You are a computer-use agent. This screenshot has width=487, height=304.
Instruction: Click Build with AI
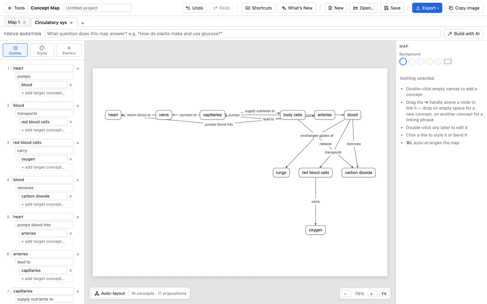coord(463,33)
